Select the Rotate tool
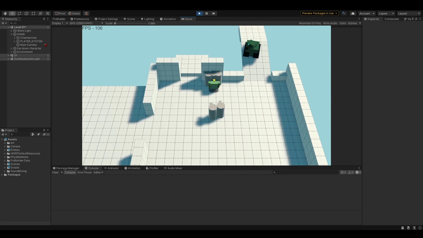This screenshot has width=423, height=238. [19, 13]
